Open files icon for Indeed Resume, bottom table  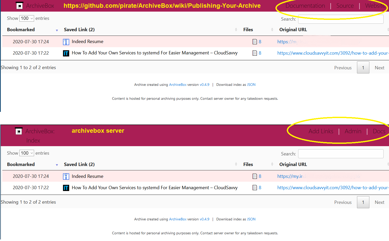255,176
